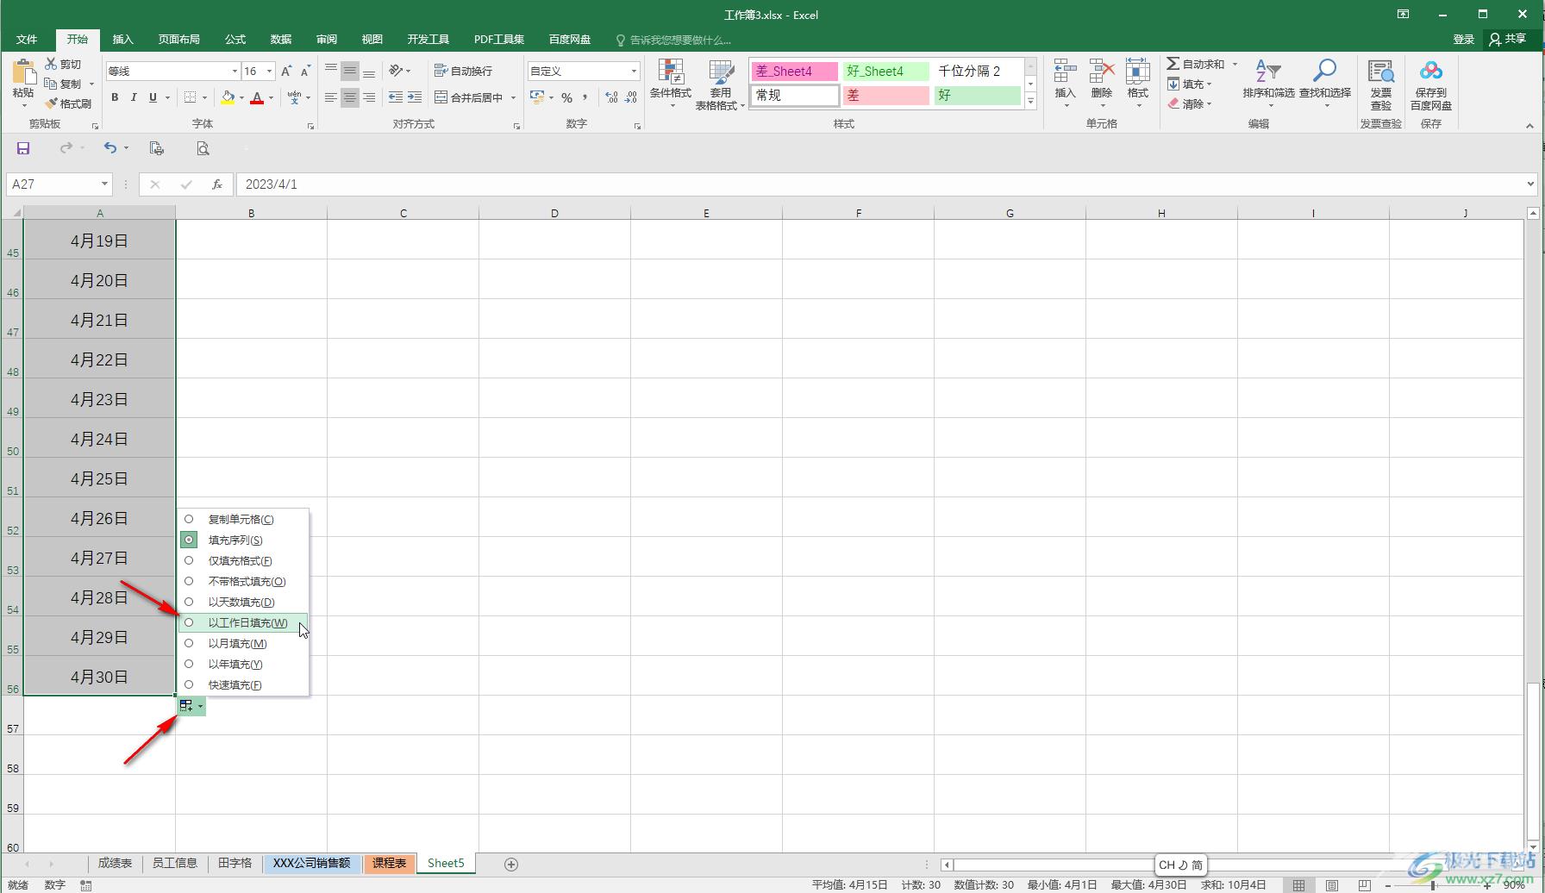
Task: Select the Format Painter brush
Action: (51, 103)
